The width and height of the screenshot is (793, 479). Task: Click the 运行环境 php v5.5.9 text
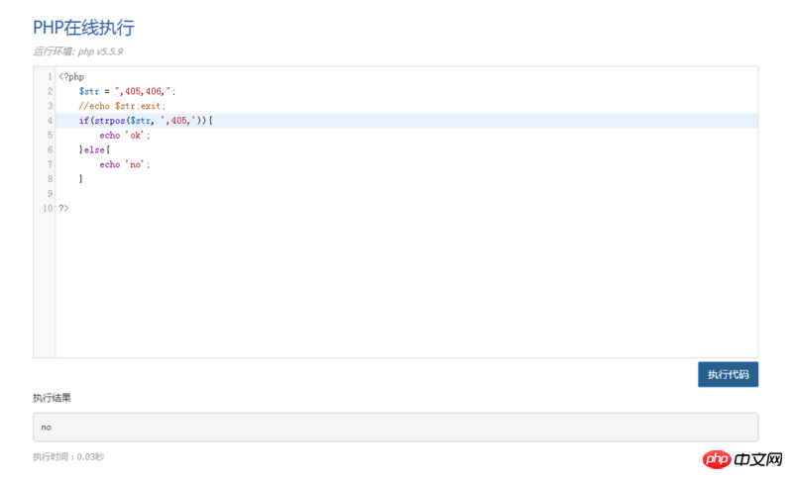tap(77, 51)
